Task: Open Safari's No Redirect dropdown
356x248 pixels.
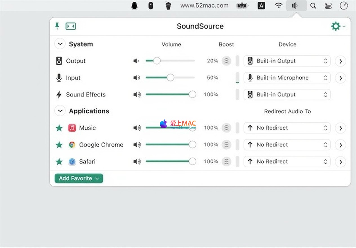Action: click(x=287, y=162)
